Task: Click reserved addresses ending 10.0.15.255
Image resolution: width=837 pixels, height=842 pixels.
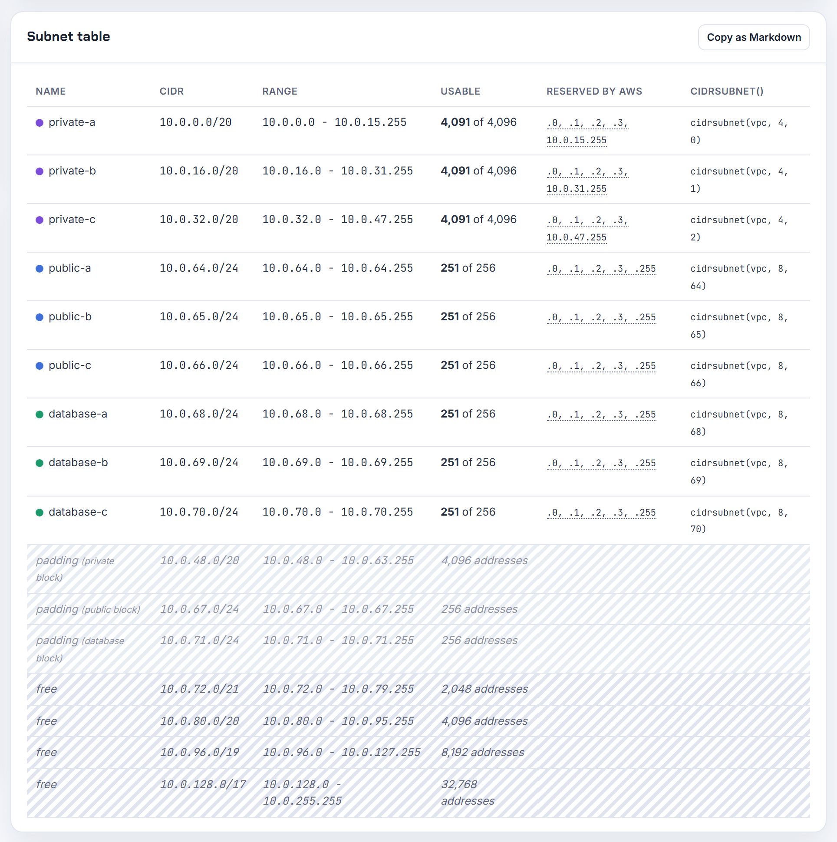Action: 587,132
